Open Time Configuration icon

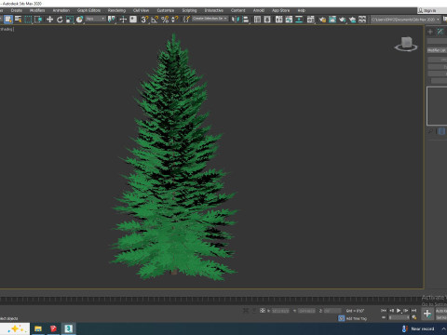coord(414,317)
